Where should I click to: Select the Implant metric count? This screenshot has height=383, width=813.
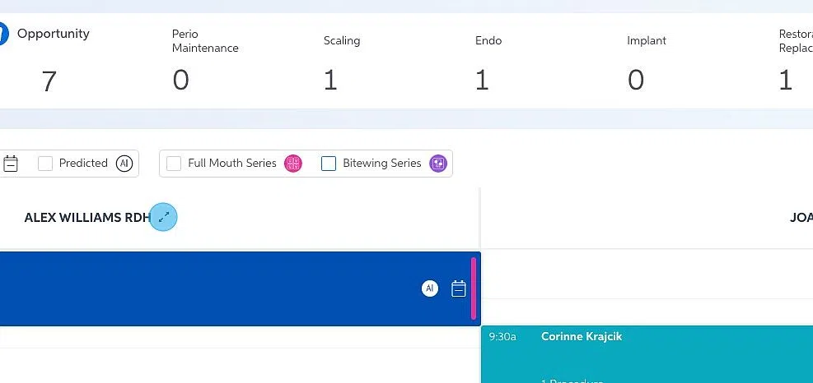coord(636,81)
